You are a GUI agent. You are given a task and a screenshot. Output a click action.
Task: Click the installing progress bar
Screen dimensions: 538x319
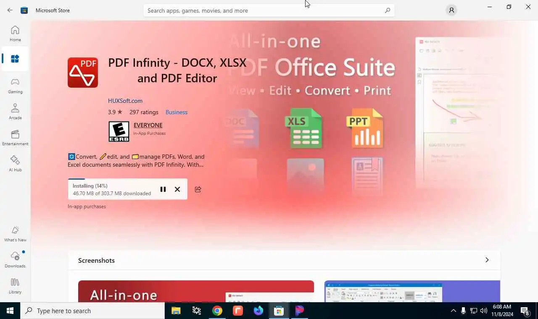click(128, 180)
